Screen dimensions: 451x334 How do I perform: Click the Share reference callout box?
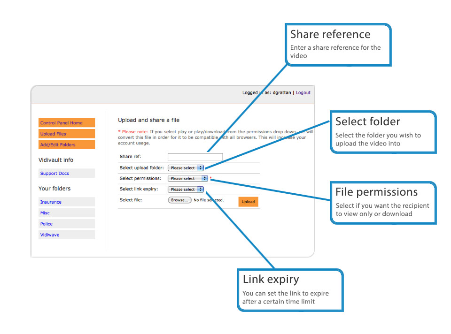(x=338, y=45)
